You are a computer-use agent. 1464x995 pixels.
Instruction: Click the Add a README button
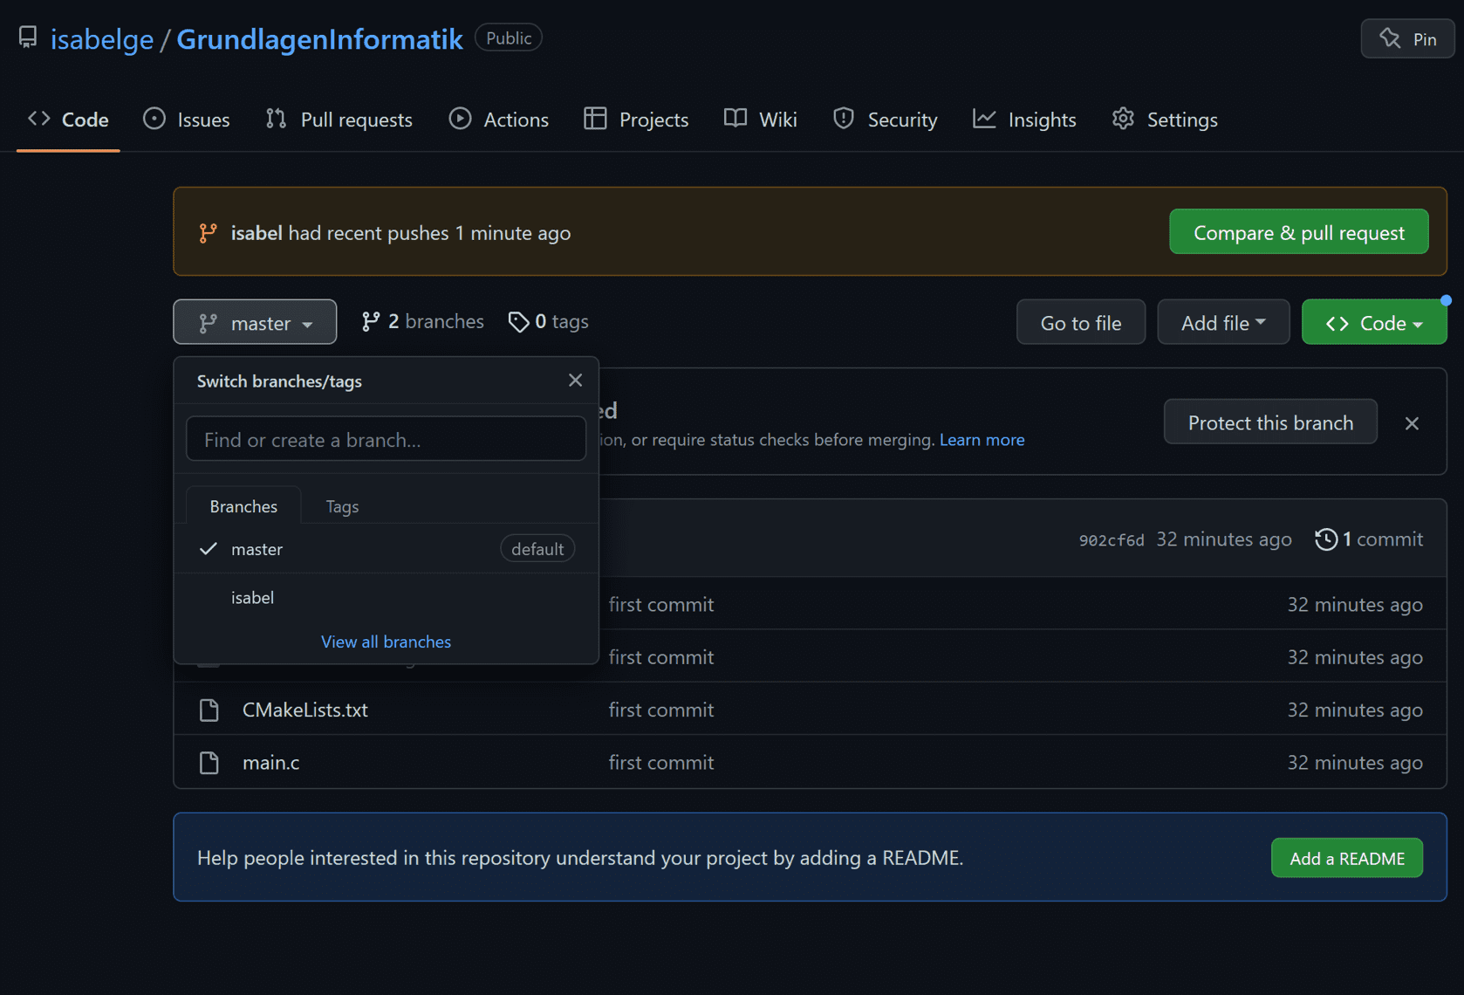tap(1346, 858)
